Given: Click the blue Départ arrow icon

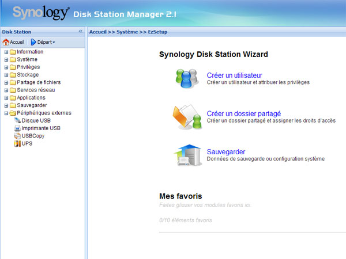Looking at the screenshot, I should 33,42.
